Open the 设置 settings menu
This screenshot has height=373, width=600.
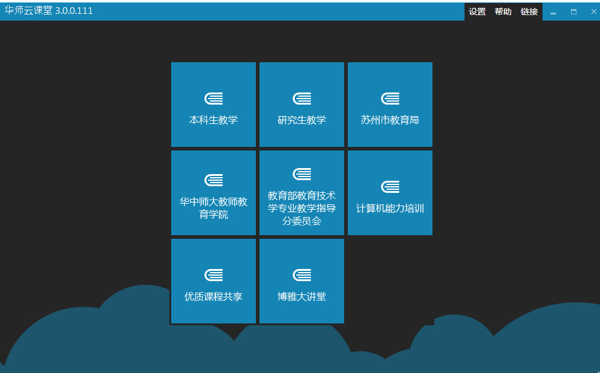(477, 11)
